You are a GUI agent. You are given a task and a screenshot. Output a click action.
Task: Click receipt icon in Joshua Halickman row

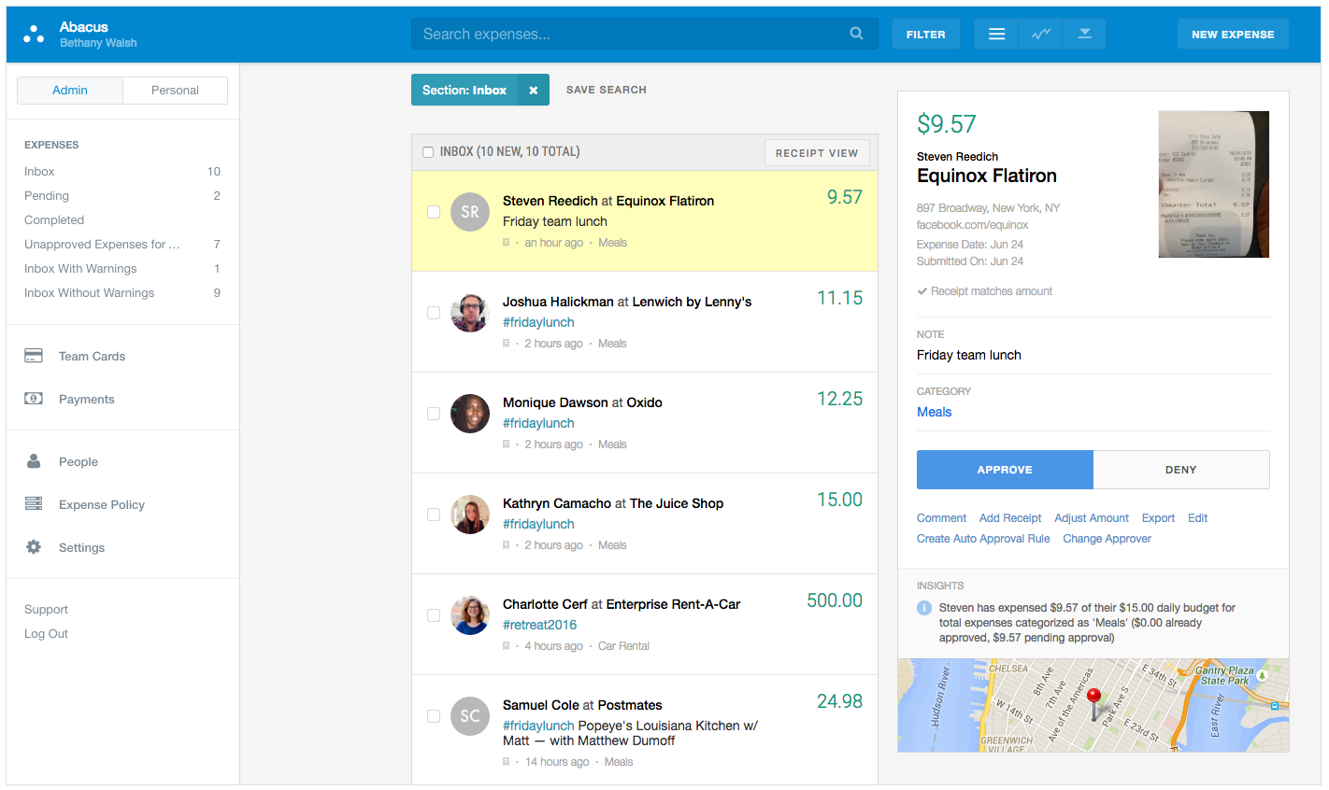click(x=507, y=344)
